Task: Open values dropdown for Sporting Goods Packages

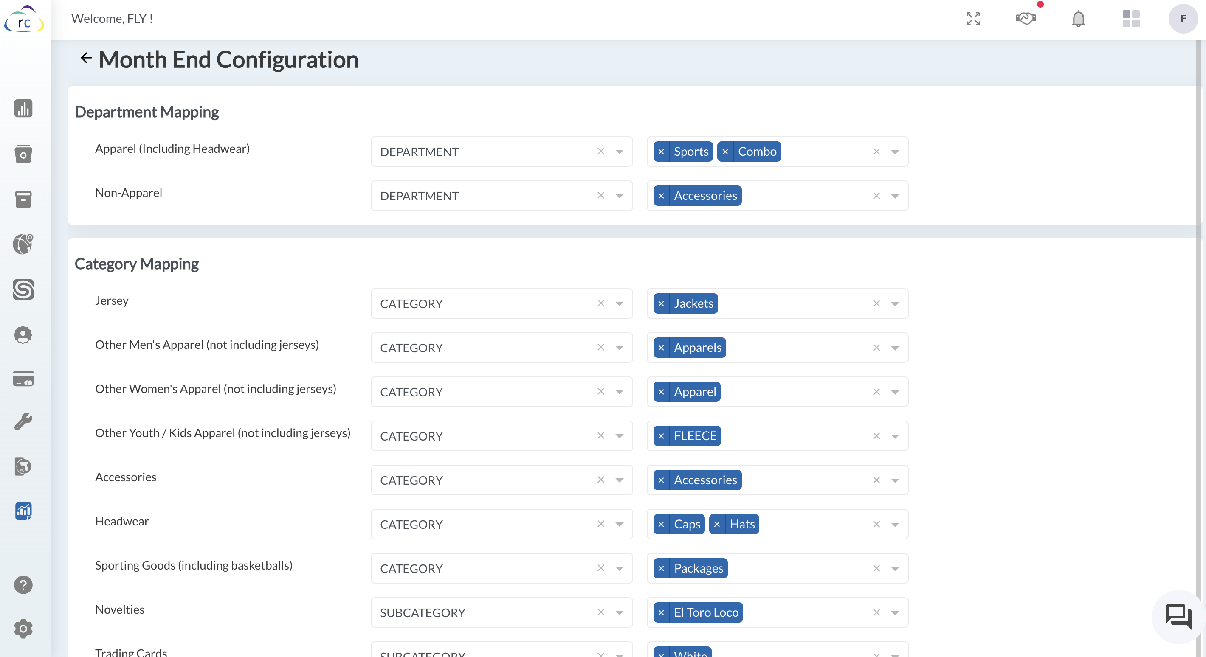Action: coord(895,569)
